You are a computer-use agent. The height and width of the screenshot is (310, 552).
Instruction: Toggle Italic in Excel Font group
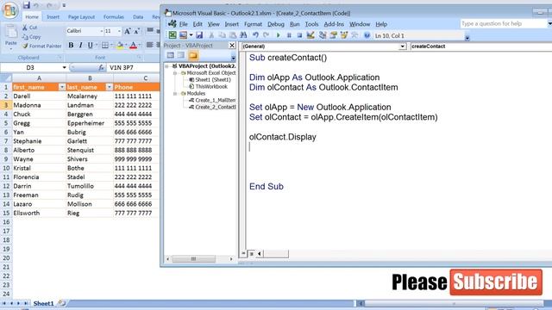point(80,46)
